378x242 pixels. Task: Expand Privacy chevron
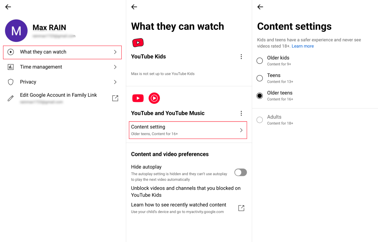pos(115,82)
